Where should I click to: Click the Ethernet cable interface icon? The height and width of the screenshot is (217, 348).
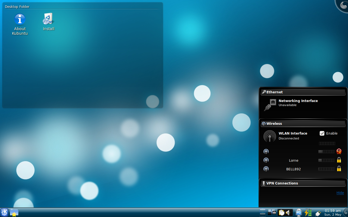coord(270,105)
